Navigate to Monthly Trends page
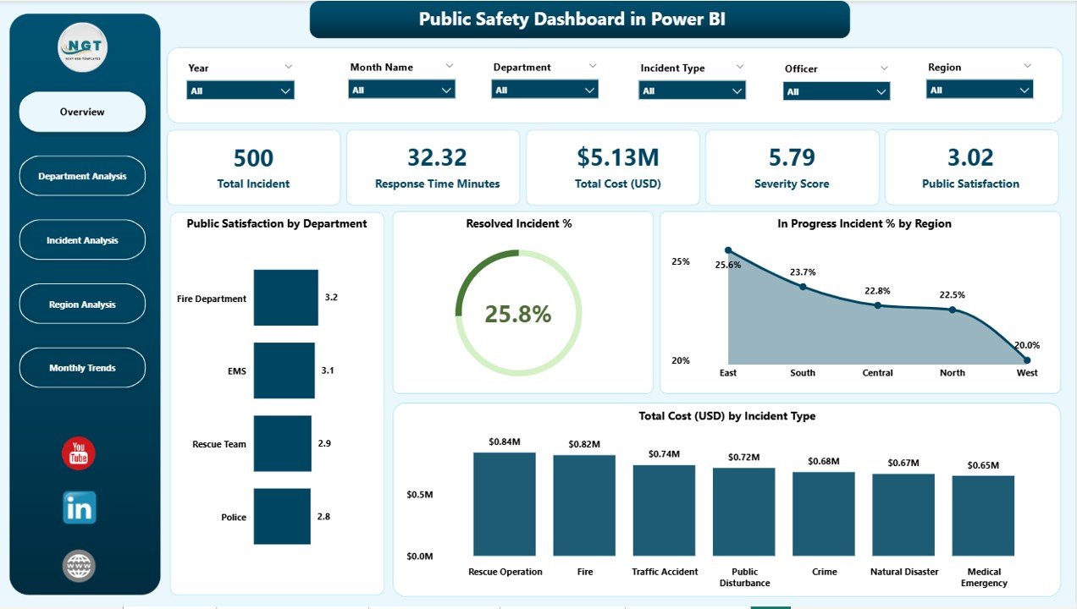This screenshot has width=1077, height=609. (x=82, y=368)
